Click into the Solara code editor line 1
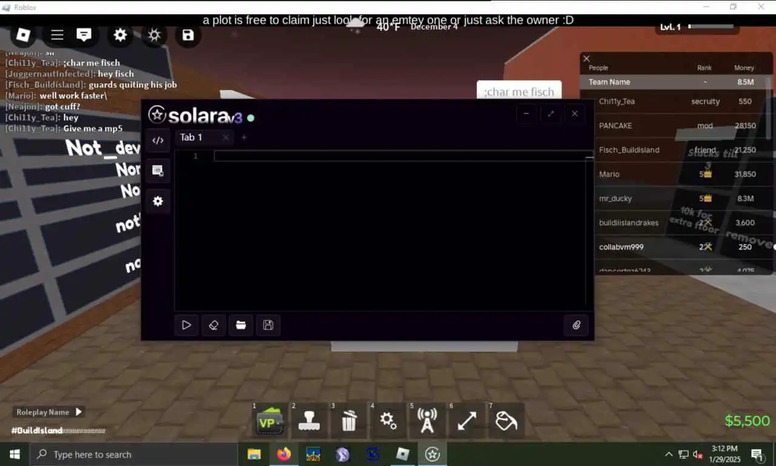Viewport: 776px width, 466px height. [400, 156]
